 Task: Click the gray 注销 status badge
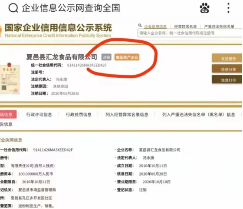pyautogui.click(x=106, y=57)
